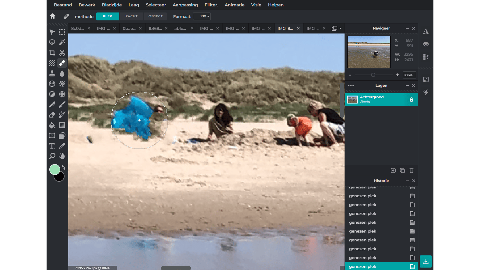The height and width of the screenshot is (270, 480).
Task: Swap foreground and background colors
Action: pos(64,167)
